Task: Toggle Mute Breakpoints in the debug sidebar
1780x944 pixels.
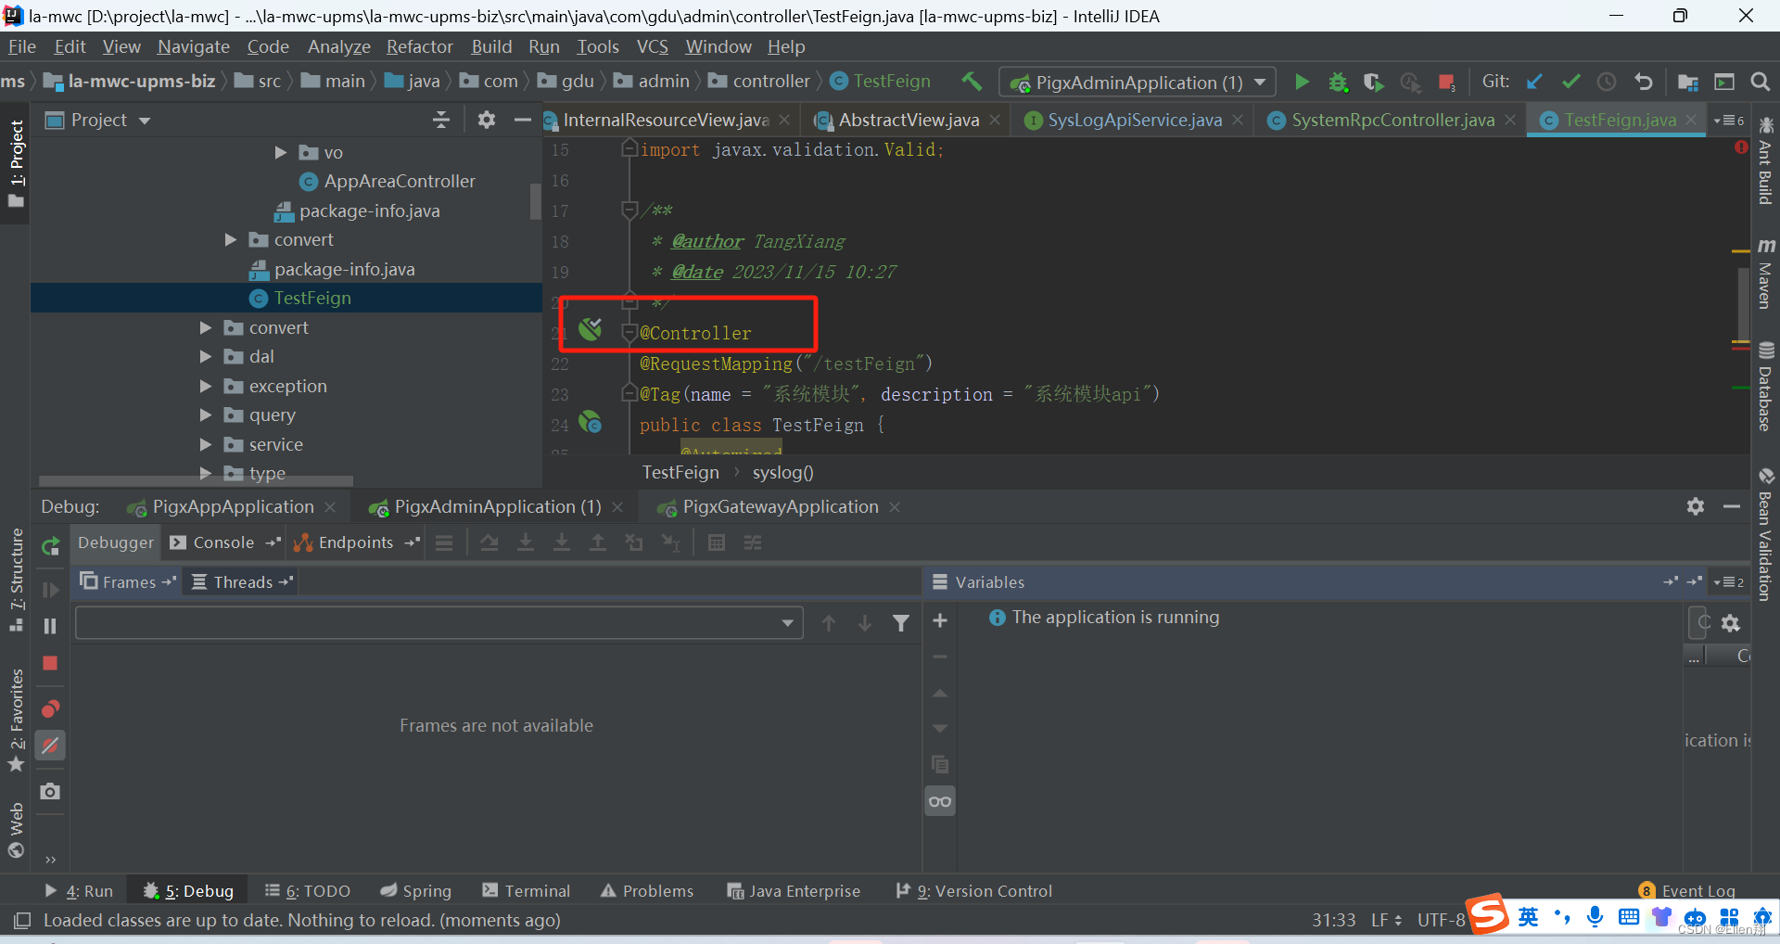Action: [x=50, y=746]
